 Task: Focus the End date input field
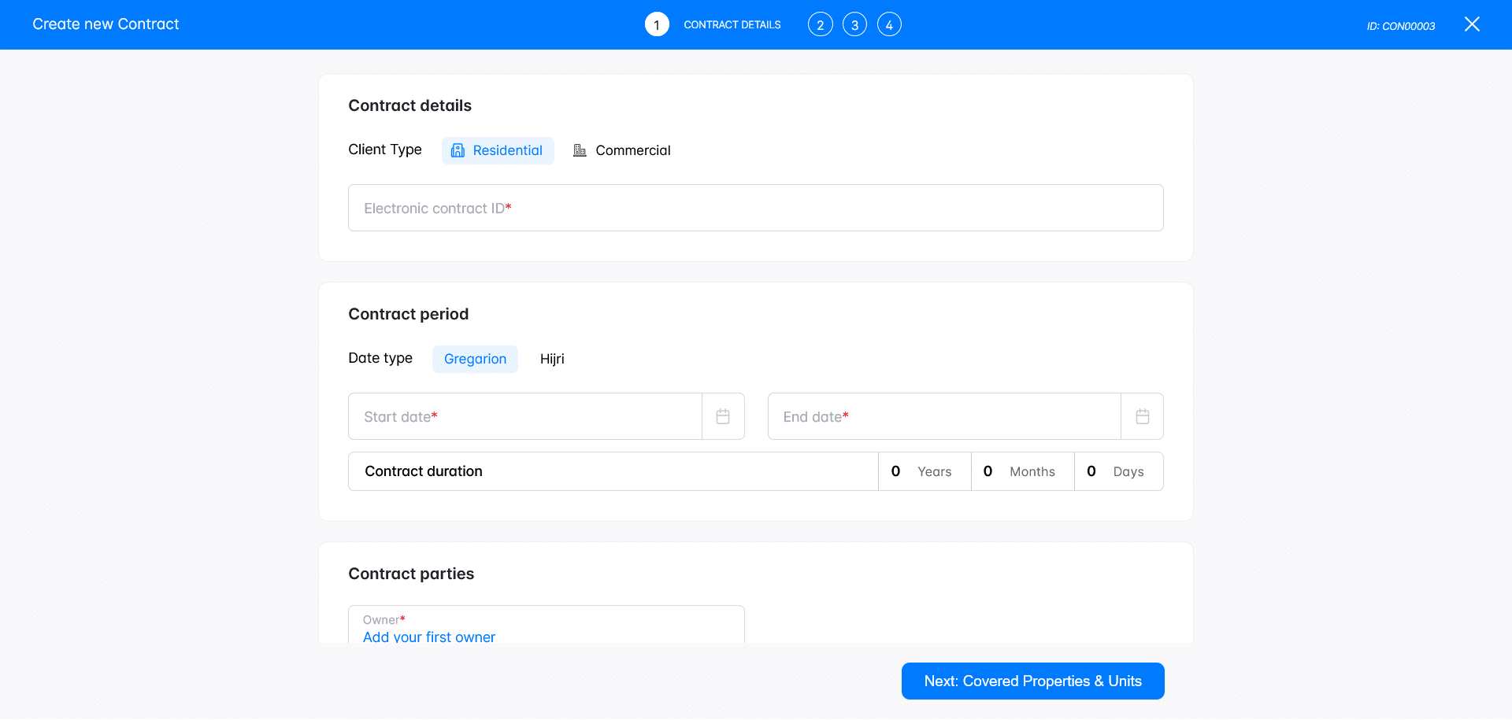point(943,416)
